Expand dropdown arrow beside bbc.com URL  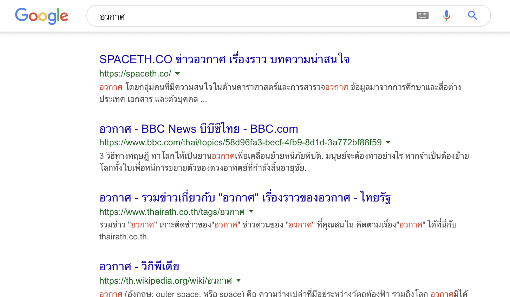[x=388, y=143]
